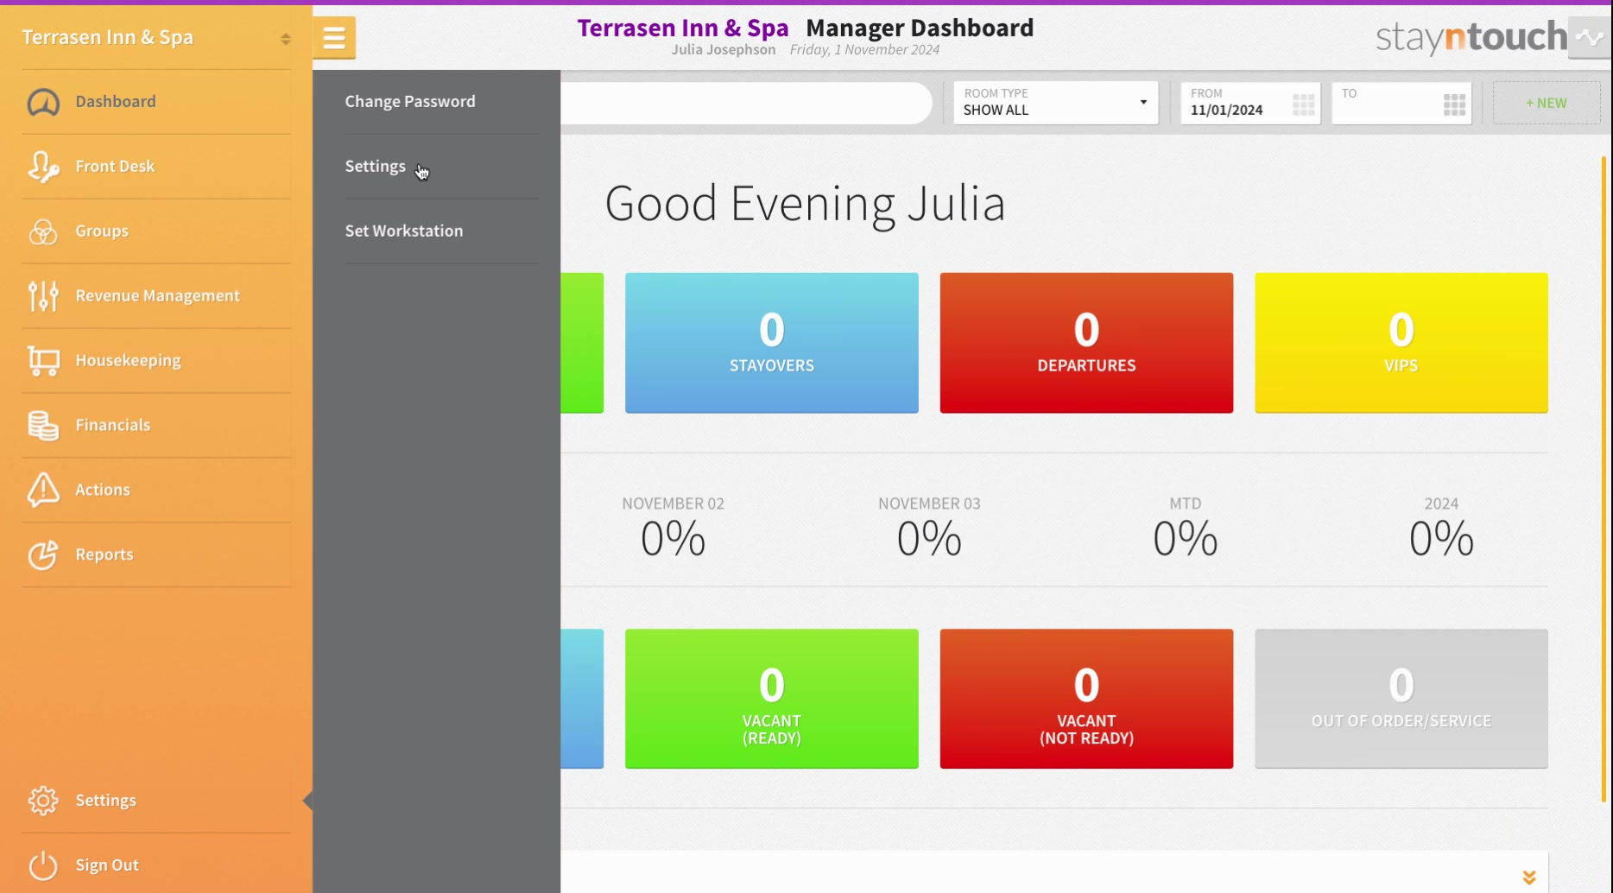
Task: Click into the search input field
Action: click(746, 103)
